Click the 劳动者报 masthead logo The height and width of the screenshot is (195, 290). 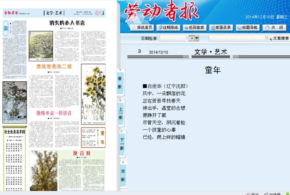[161, 12]
